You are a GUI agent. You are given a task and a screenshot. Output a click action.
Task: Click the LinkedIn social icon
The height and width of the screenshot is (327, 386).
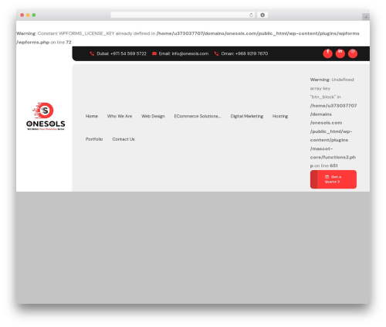(x=340, y=53)
